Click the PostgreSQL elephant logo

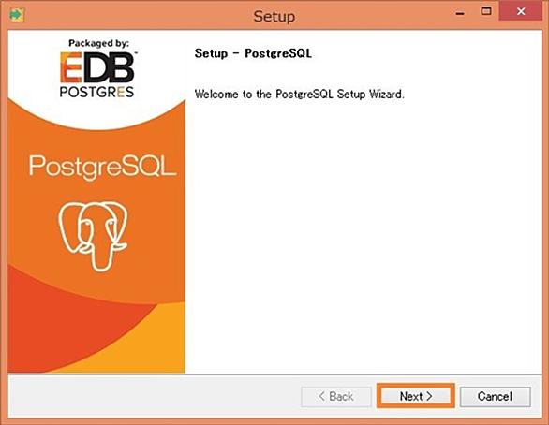point(93,236)
